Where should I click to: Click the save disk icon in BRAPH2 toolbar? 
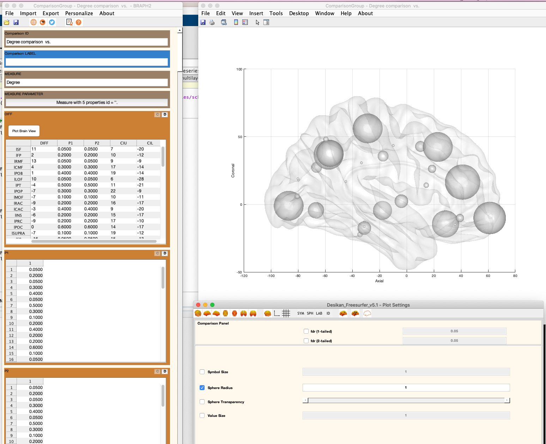(16, 22)
